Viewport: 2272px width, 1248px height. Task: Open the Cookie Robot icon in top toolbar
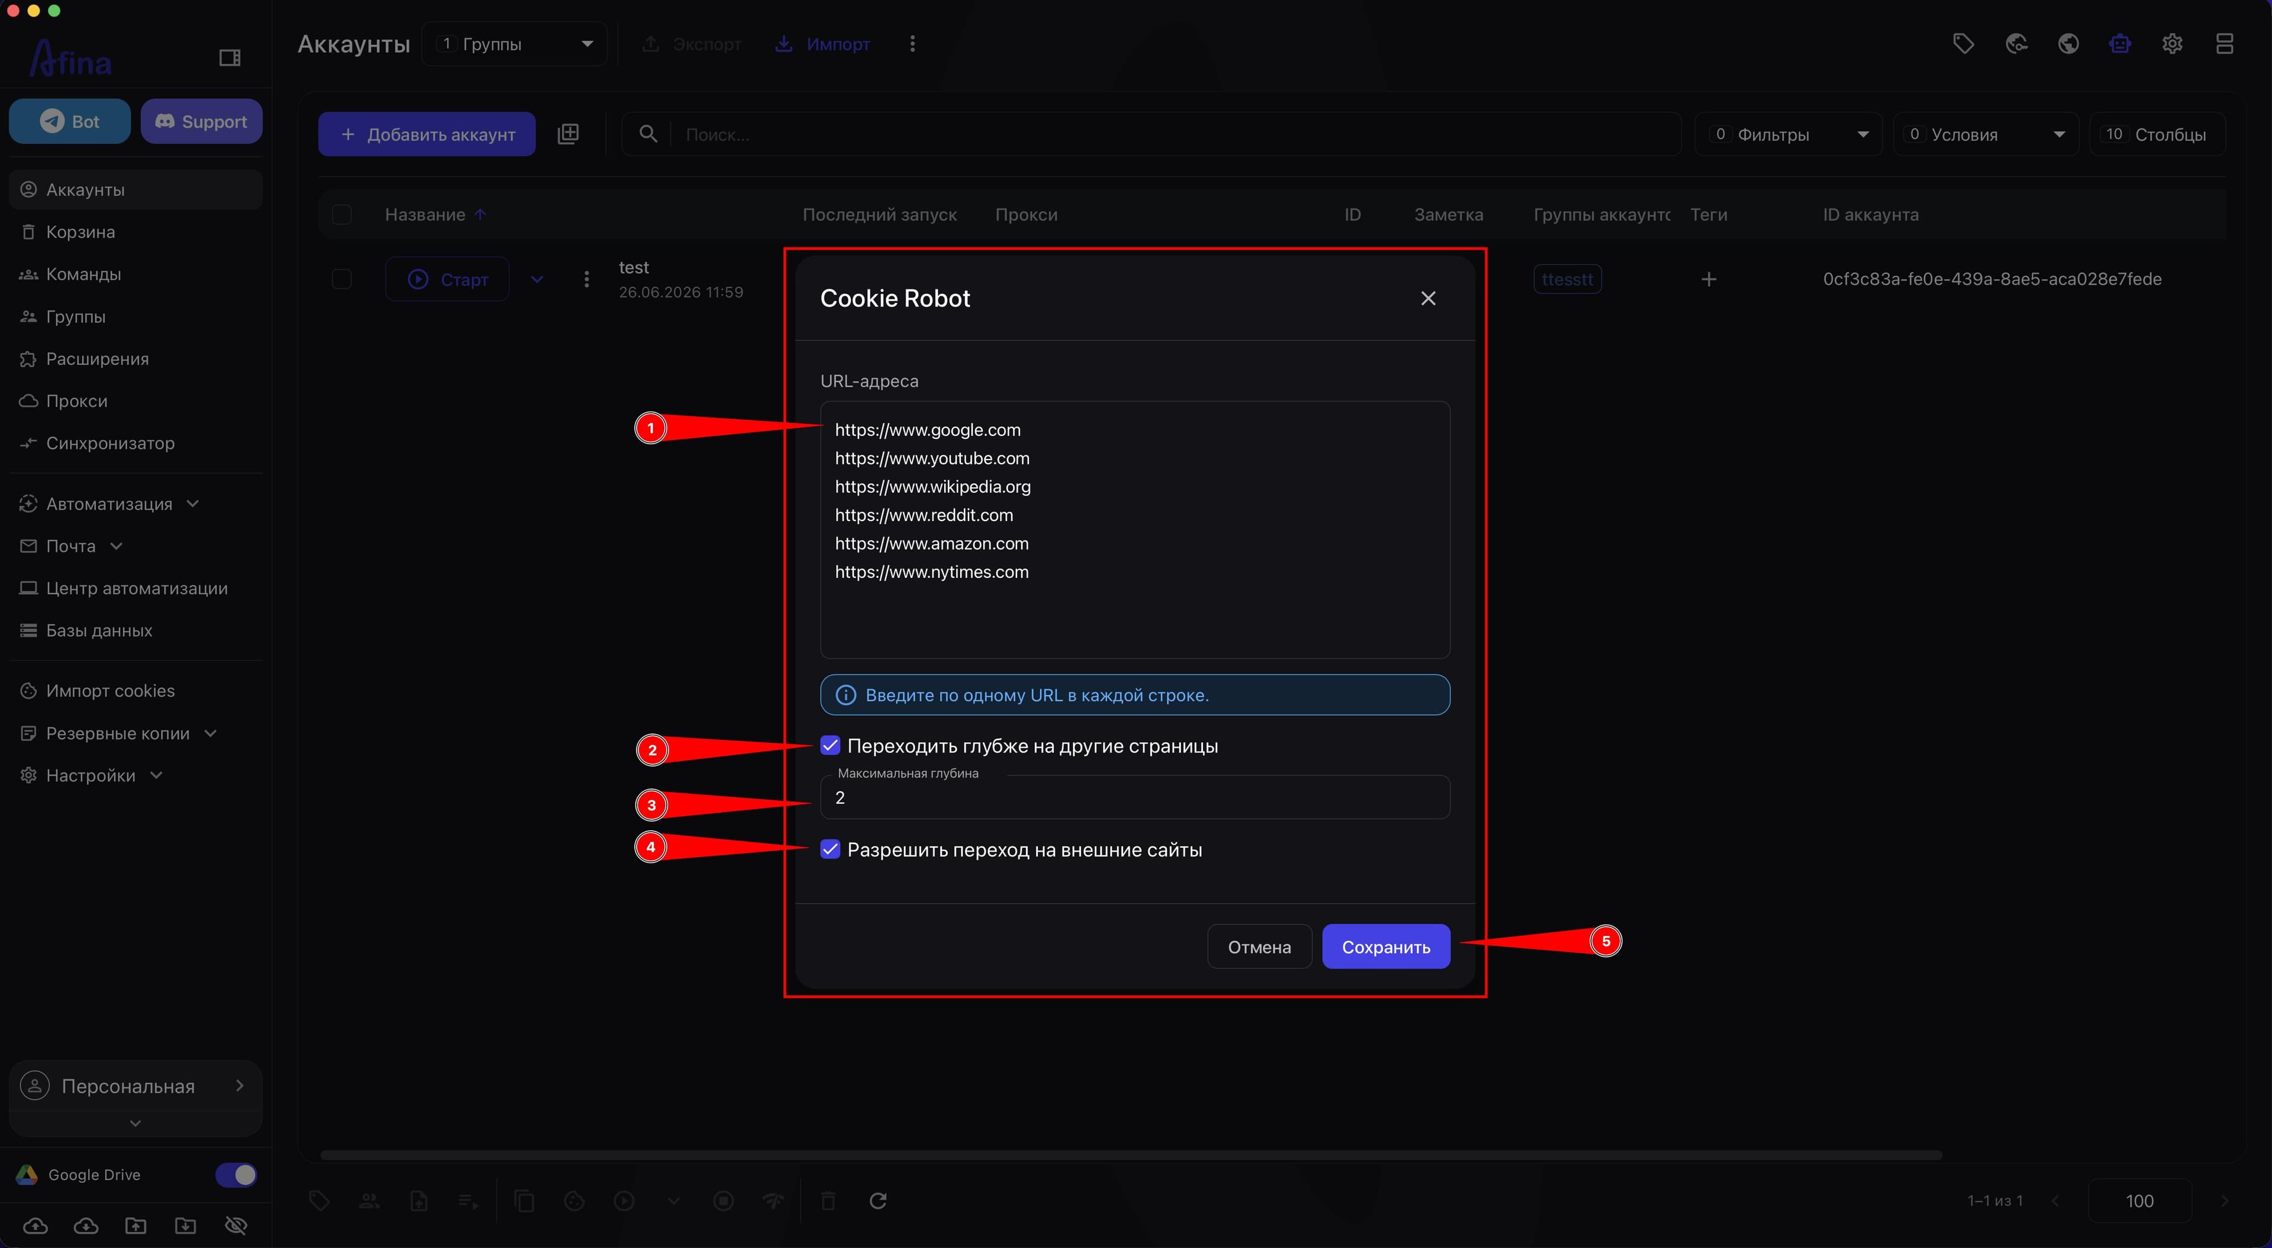(2119, 43)
